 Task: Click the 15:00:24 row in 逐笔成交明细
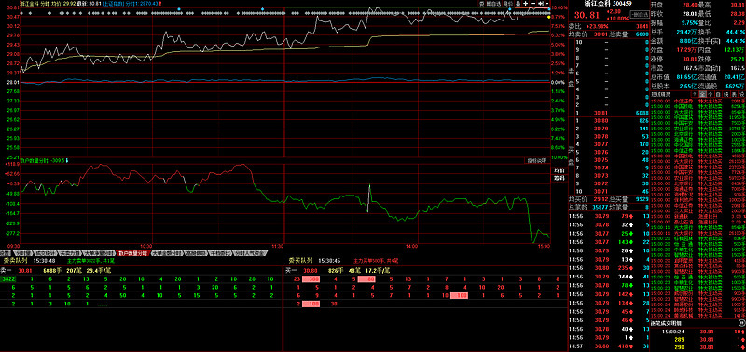(697, 332)
